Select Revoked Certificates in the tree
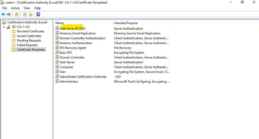 click(x=31, y=31)
